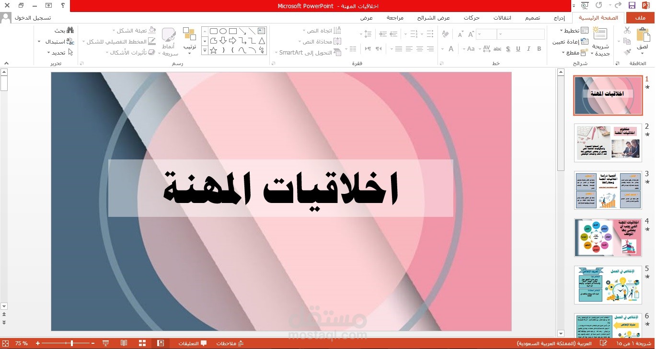Click Increase List Level indent icon
The height and width of the screenshot is (349, 656).
(383, 34)
